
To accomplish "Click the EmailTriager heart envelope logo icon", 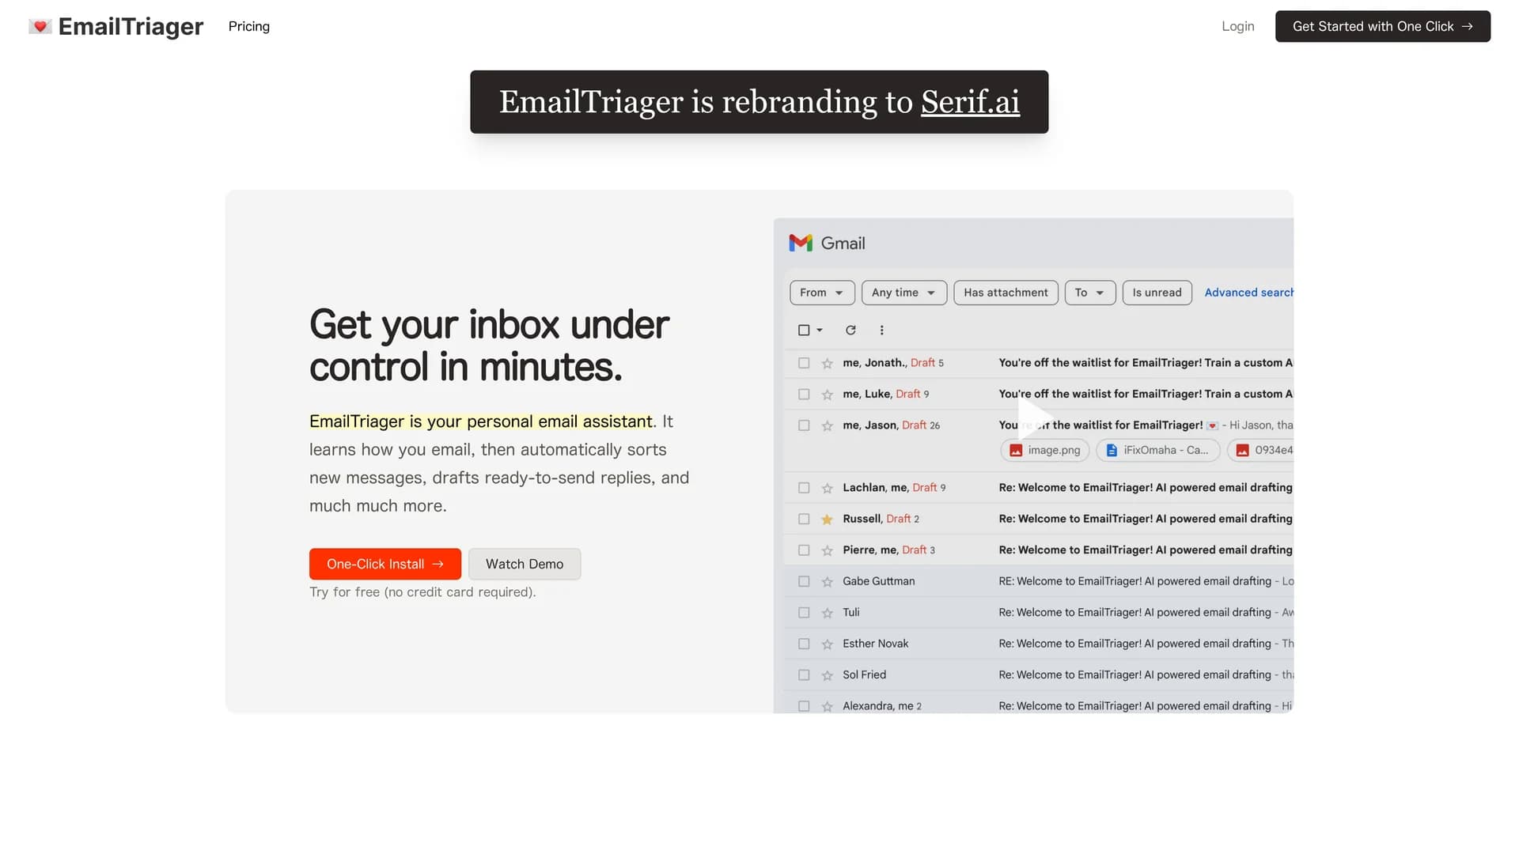I will (40, 26).
